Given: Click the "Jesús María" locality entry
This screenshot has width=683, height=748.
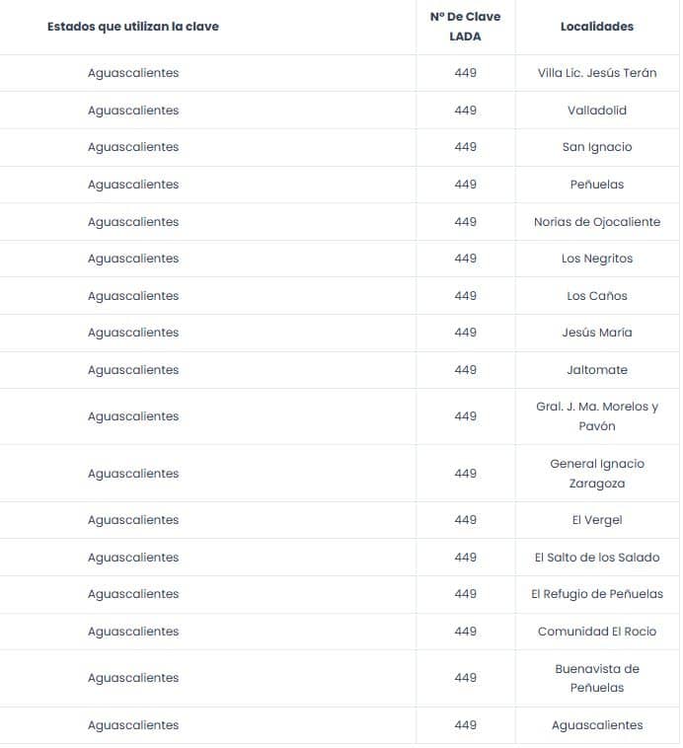Looking at the screenshot, I should tap(596, 333).
